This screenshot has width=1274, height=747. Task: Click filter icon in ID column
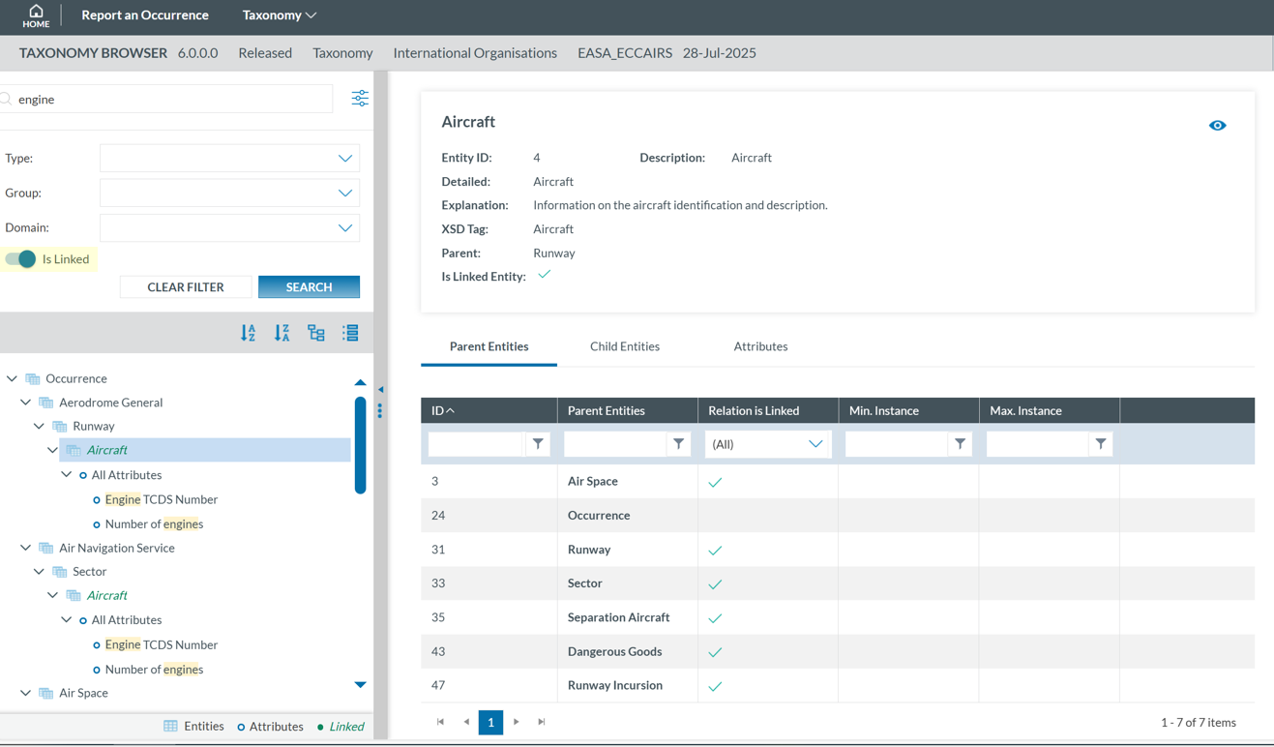pos(538,444)
